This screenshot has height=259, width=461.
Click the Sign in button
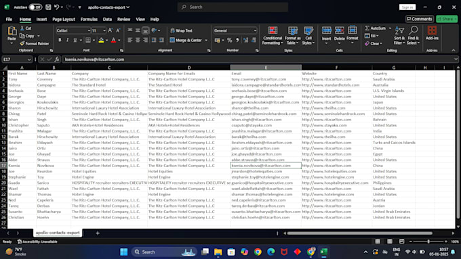click(407, 7)
